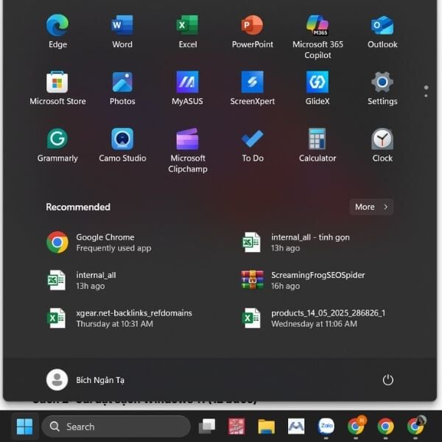The image size is (442, 442).
Task: Open Zalo from taskbar
Action: [326, 427]
